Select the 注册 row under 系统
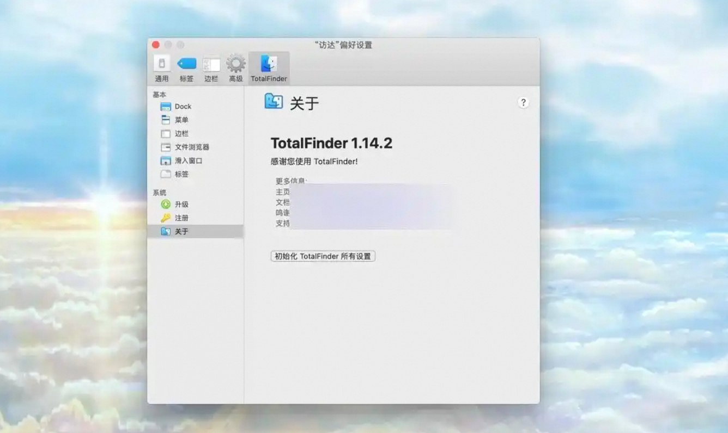Screen dimensions: 728x433 coord(196,218)
